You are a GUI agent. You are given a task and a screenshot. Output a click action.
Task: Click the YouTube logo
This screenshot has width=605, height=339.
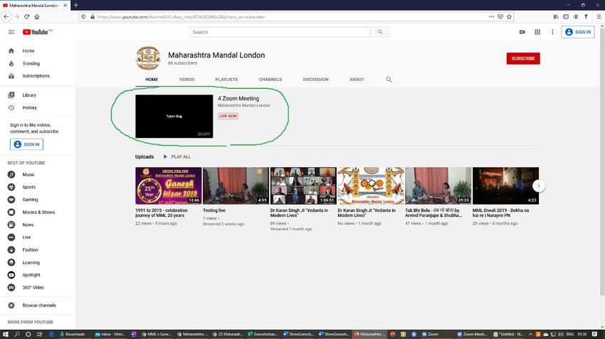click(x=37, y=32)
